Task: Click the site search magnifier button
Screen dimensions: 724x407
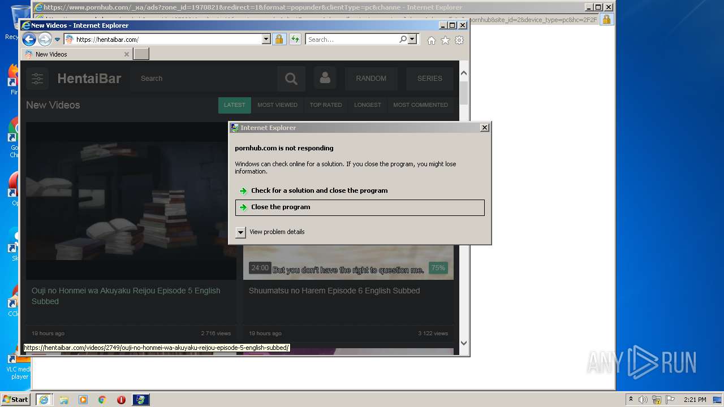Action: click(291, 79)
